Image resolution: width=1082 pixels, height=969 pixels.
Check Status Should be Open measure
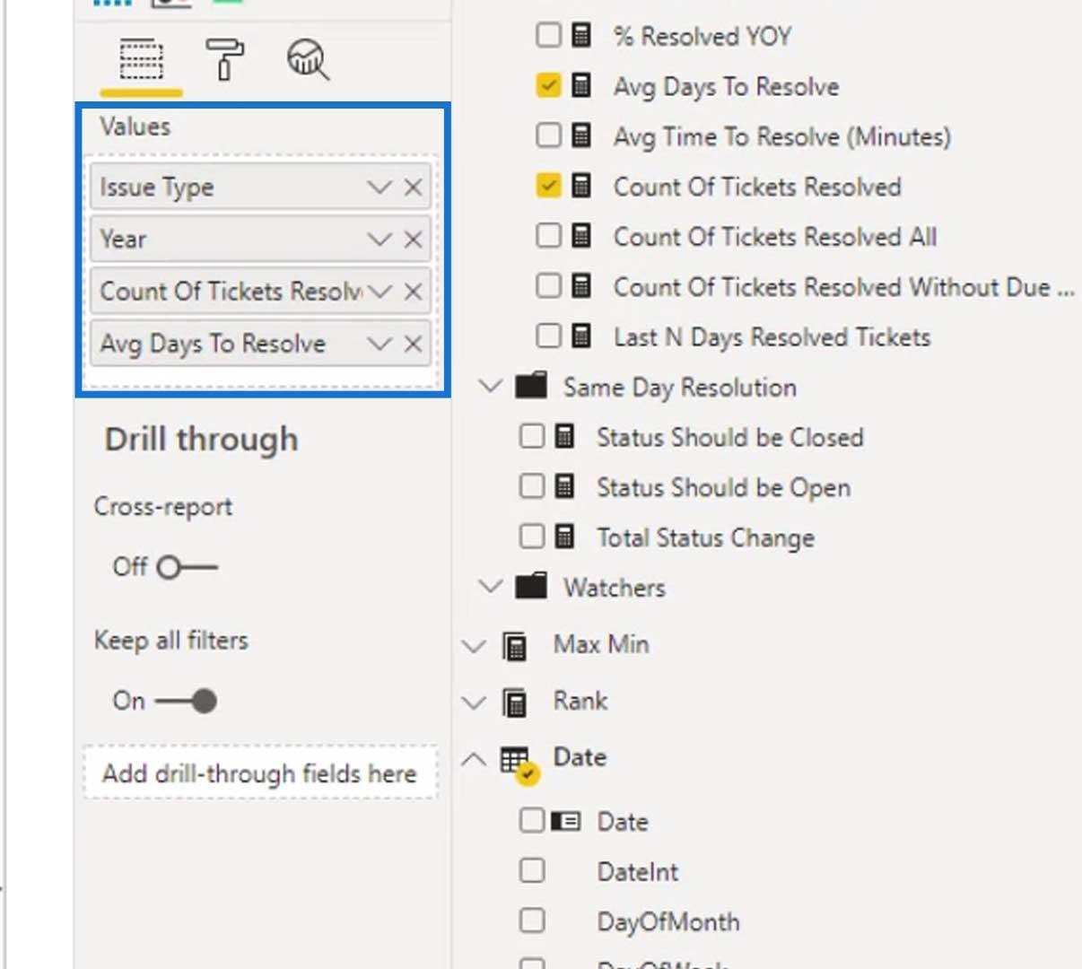point(532,486)
